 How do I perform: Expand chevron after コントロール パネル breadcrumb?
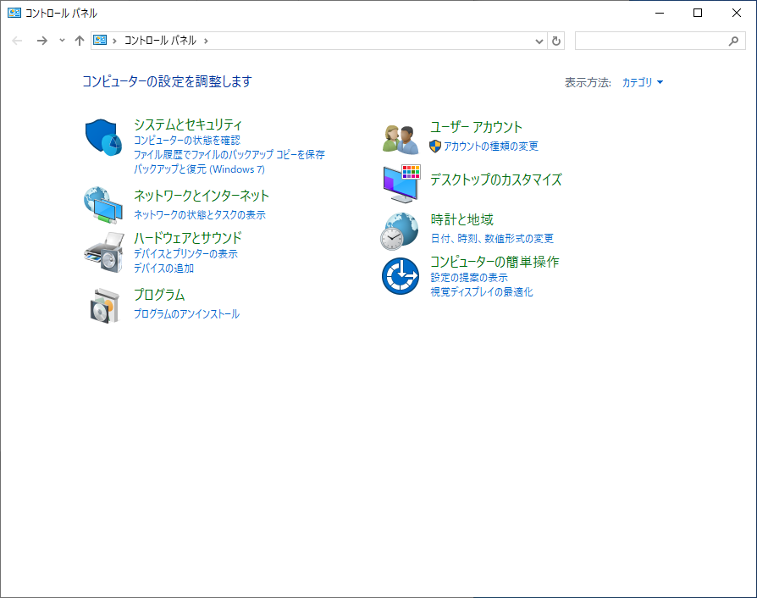point(206,41)
